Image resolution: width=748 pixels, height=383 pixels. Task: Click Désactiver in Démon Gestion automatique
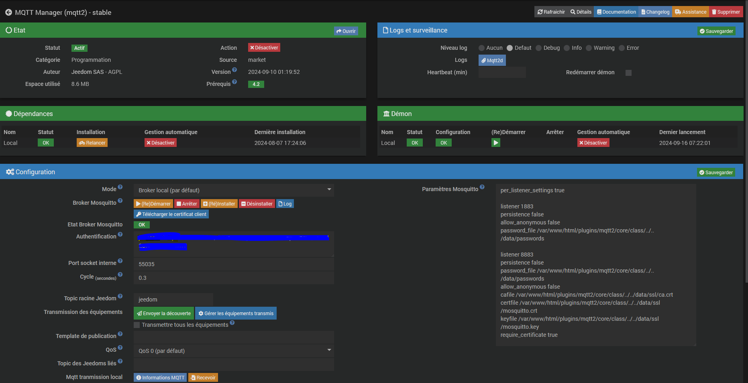(x=593, y=143)
